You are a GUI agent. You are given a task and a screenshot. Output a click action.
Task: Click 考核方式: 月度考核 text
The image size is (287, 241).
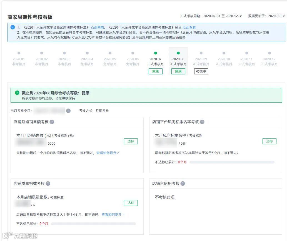(x=94, y=111)
